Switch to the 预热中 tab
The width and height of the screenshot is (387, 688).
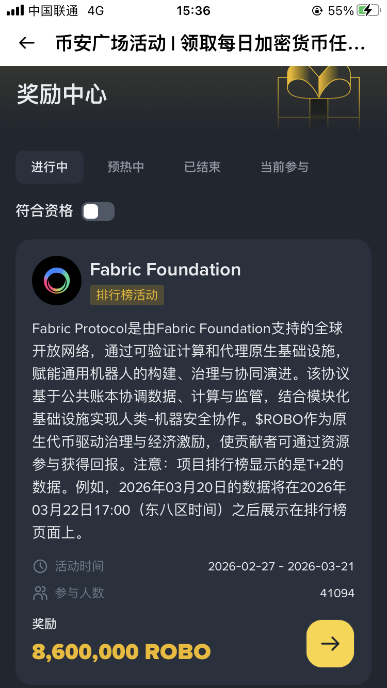(126, 167)
